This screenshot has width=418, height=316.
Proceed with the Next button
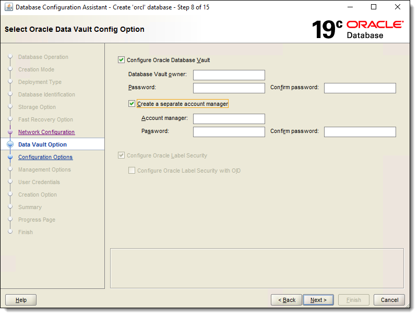(318, 300)
